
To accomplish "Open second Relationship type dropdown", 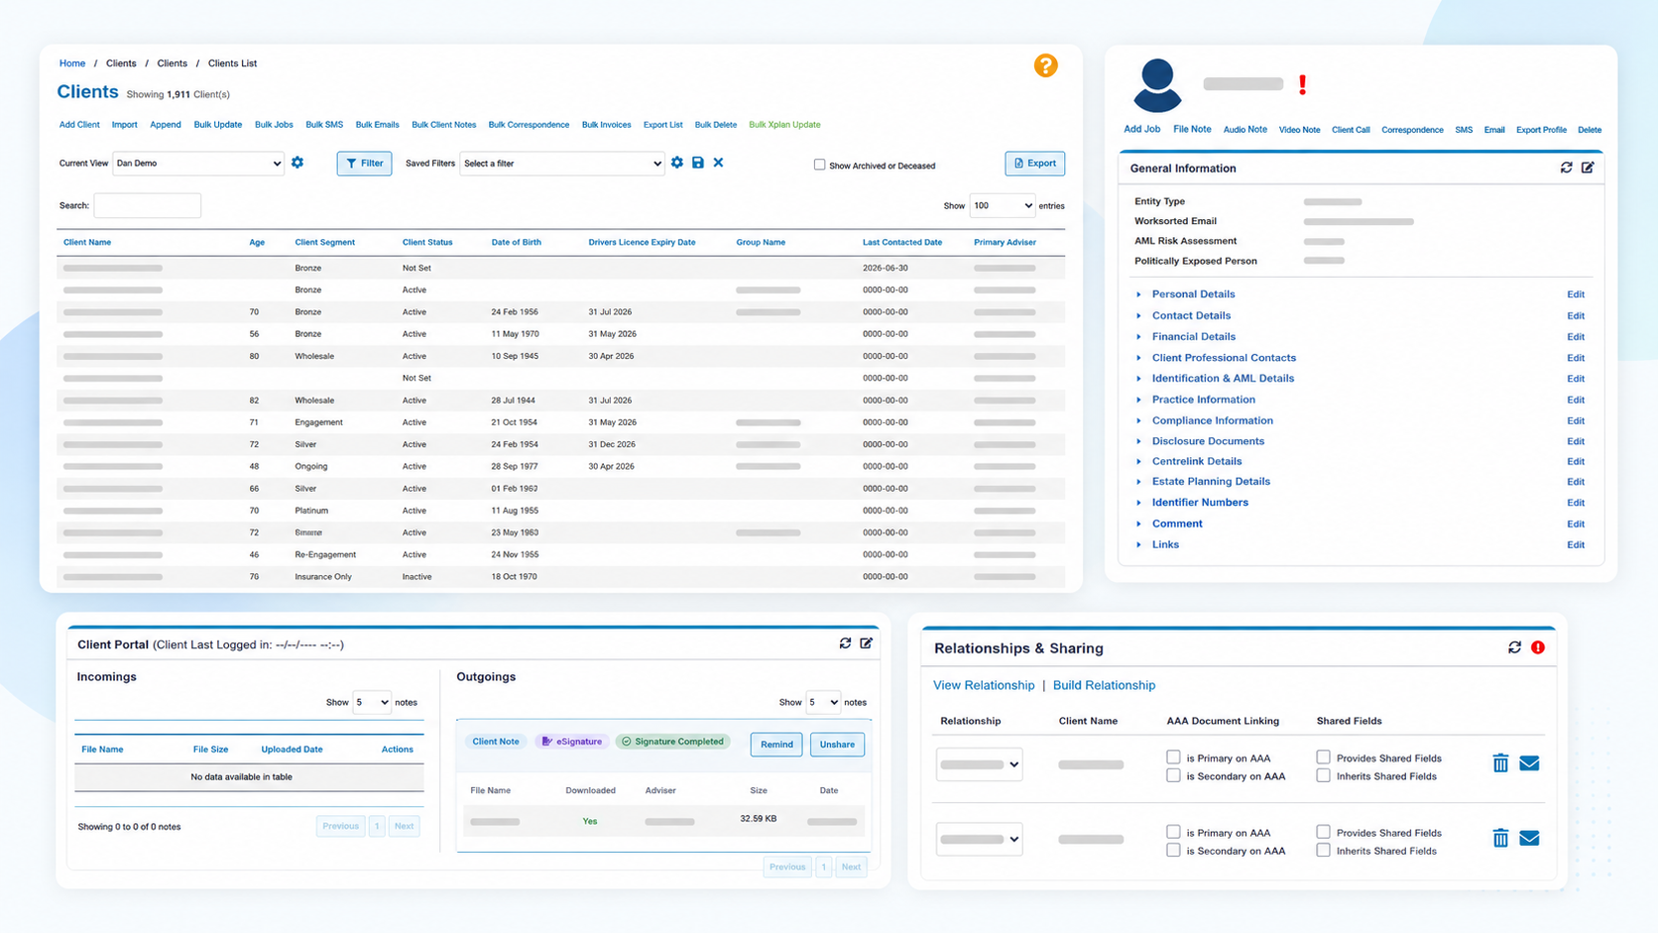I will pyautogui.click(x=979, y=840).
